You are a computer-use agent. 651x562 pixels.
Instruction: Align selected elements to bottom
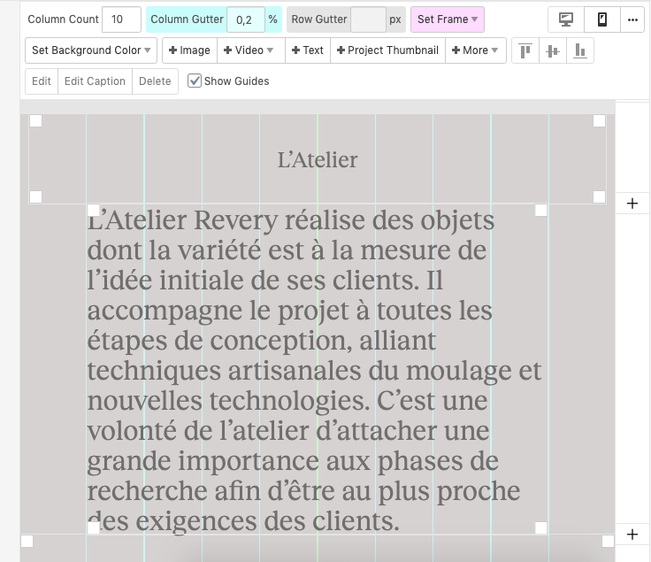click(580, 50)
